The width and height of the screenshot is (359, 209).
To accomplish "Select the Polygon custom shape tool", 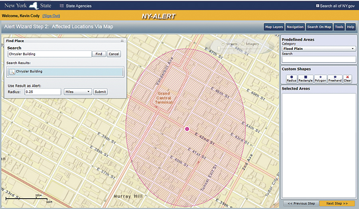I will 320,79.
